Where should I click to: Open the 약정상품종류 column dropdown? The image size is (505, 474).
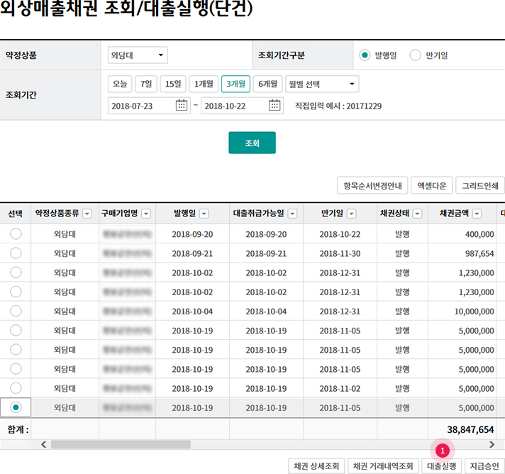87,214
